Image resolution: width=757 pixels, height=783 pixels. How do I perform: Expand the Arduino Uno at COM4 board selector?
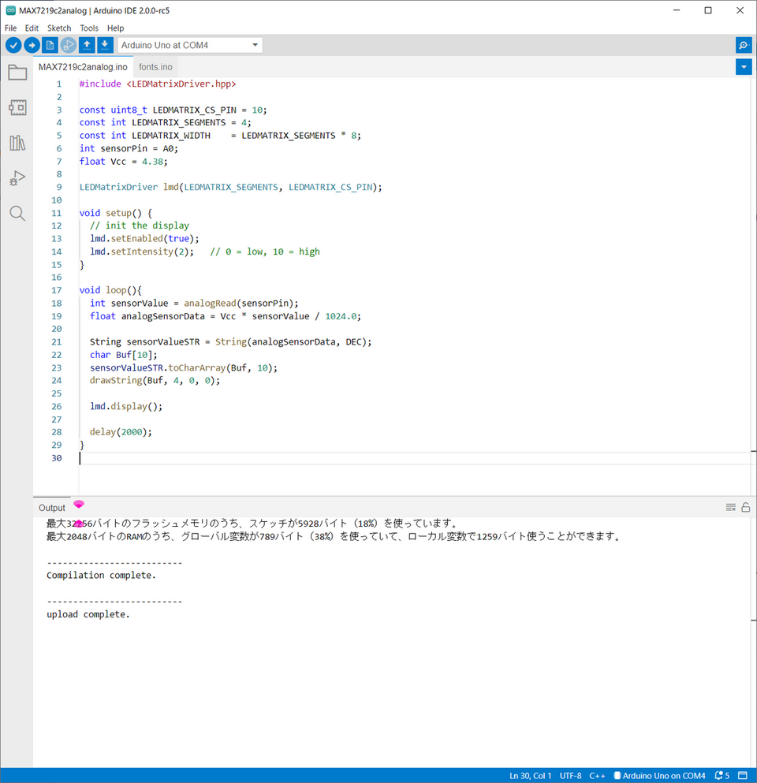click(x=190, y=45)
